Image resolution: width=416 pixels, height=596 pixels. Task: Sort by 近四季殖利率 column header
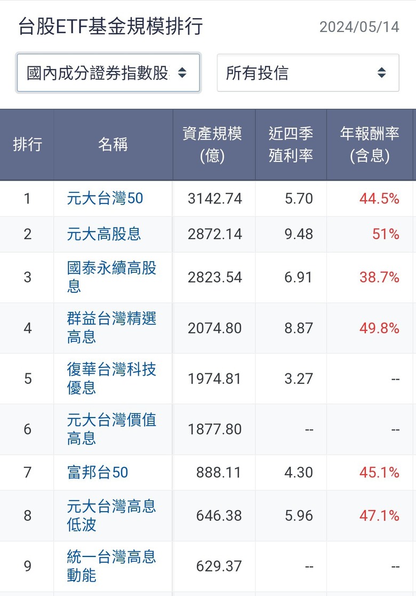tap(291, 144)
